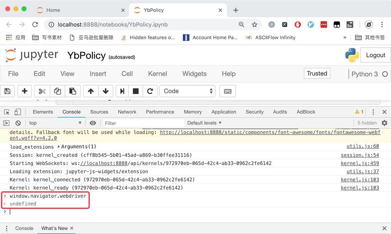Open console settings gear icon
This screenshot has width=391, height=234.
(x=385, y=123)
